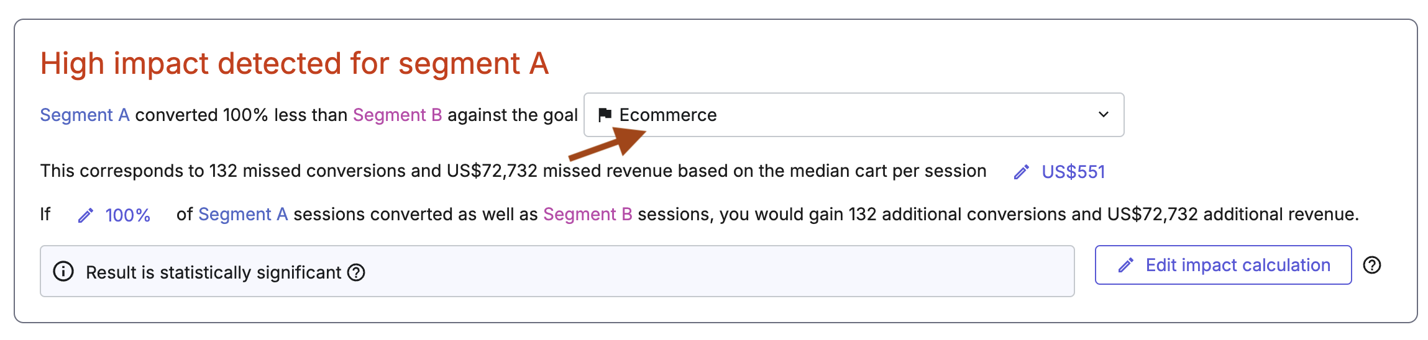Image resolution: width=1428 pixels, height=340 pixels.
Task: Click the pencil icon beside 100%
Action: tap(85, 215)
